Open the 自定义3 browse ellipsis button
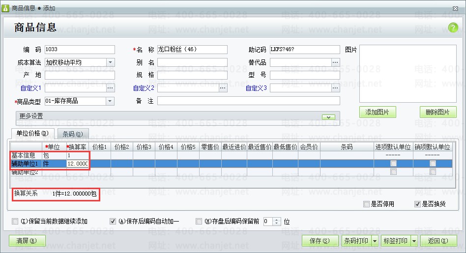 335,88
